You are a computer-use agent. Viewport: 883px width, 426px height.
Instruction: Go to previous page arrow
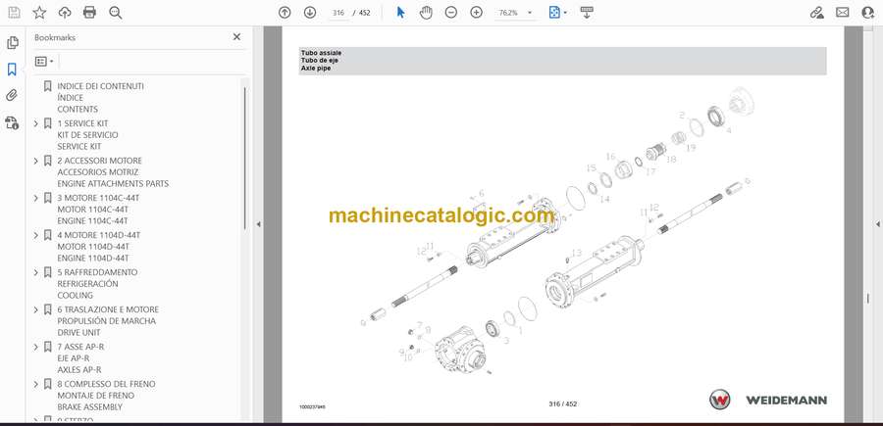click(x=285, y=13)
